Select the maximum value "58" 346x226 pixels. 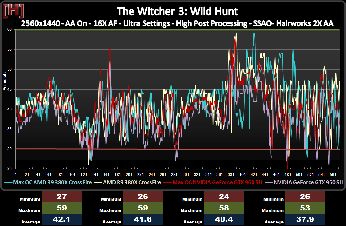coord(224,208)
